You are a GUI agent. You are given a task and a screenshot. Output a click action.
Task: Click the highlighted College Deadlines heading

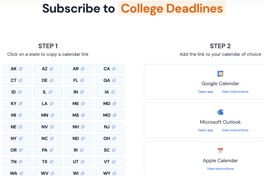(172, 9)
